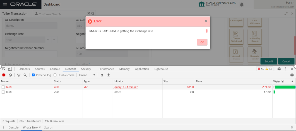296x131 pixels.
Task: Click the Negotiated Reference Number field
Action: (x=31, y=54)
